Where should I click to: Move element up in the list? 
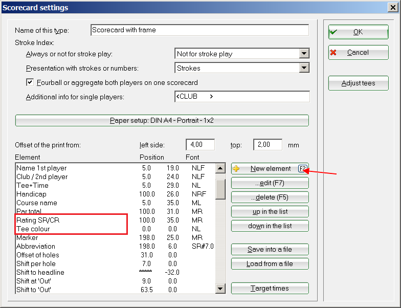[x=270, y=211]
